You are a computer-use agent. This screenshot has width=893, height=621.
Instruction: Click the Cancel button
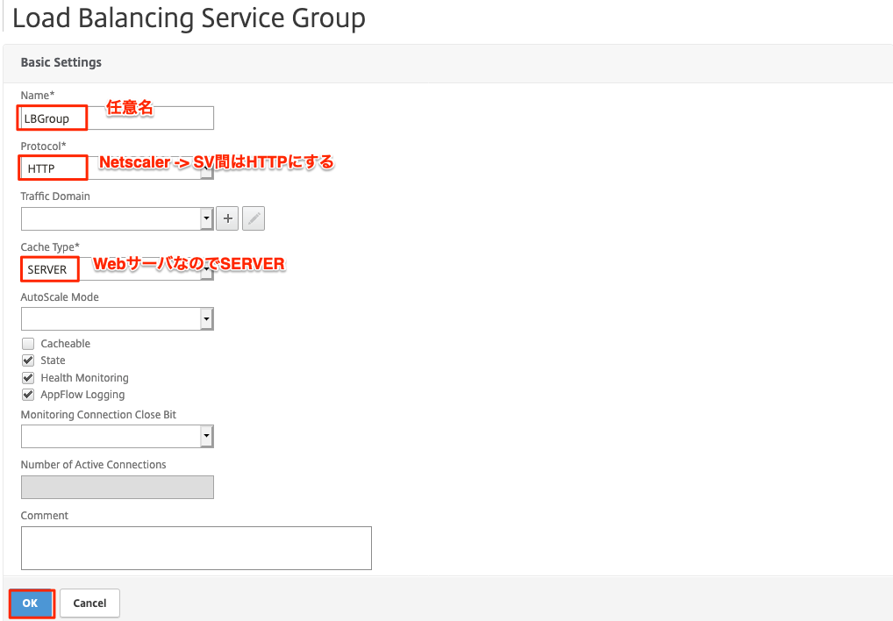click(89, 603)
